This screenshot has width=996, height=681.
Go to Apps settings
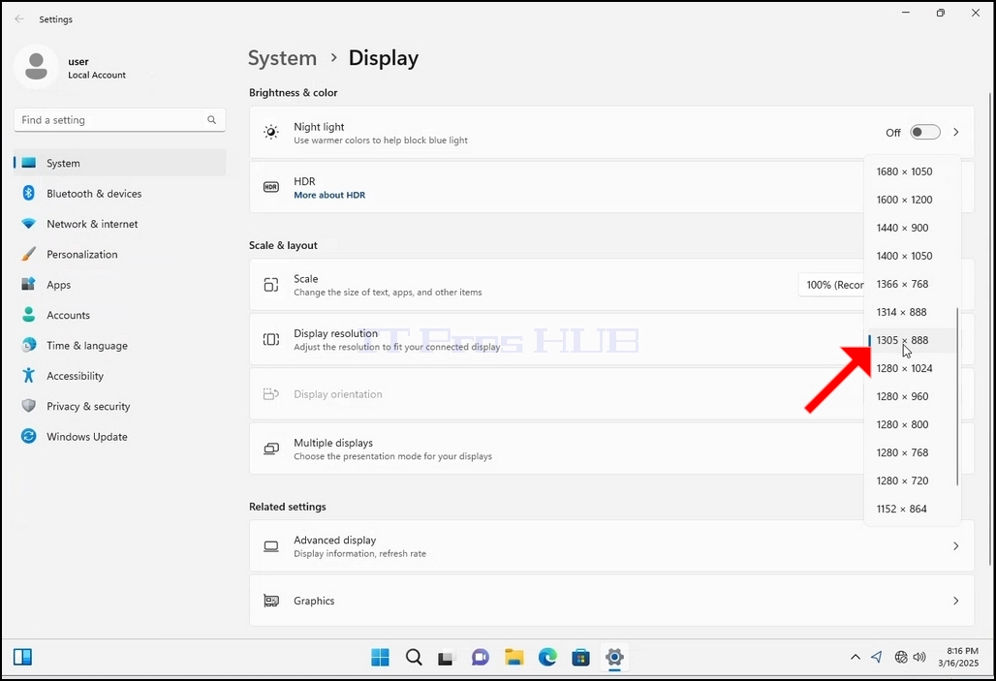[x=119, y=285]
